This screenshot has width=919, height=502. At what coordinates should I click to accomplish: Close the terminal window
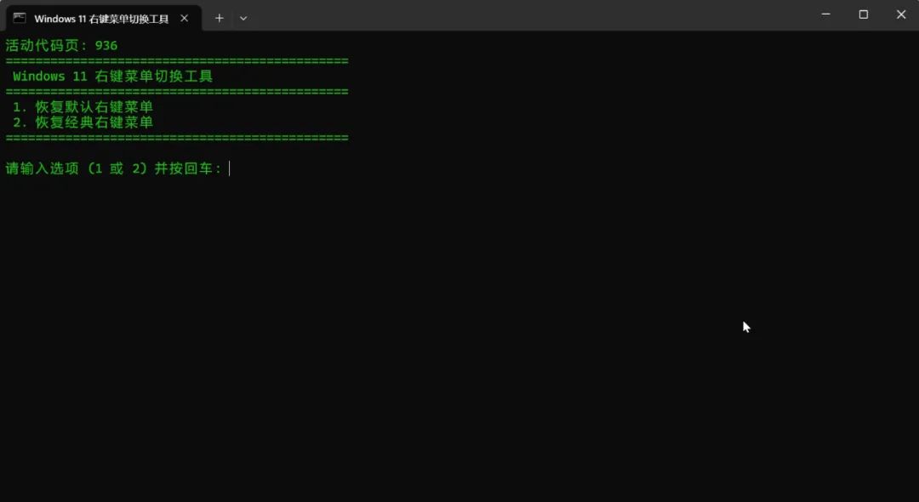(901, 14)
